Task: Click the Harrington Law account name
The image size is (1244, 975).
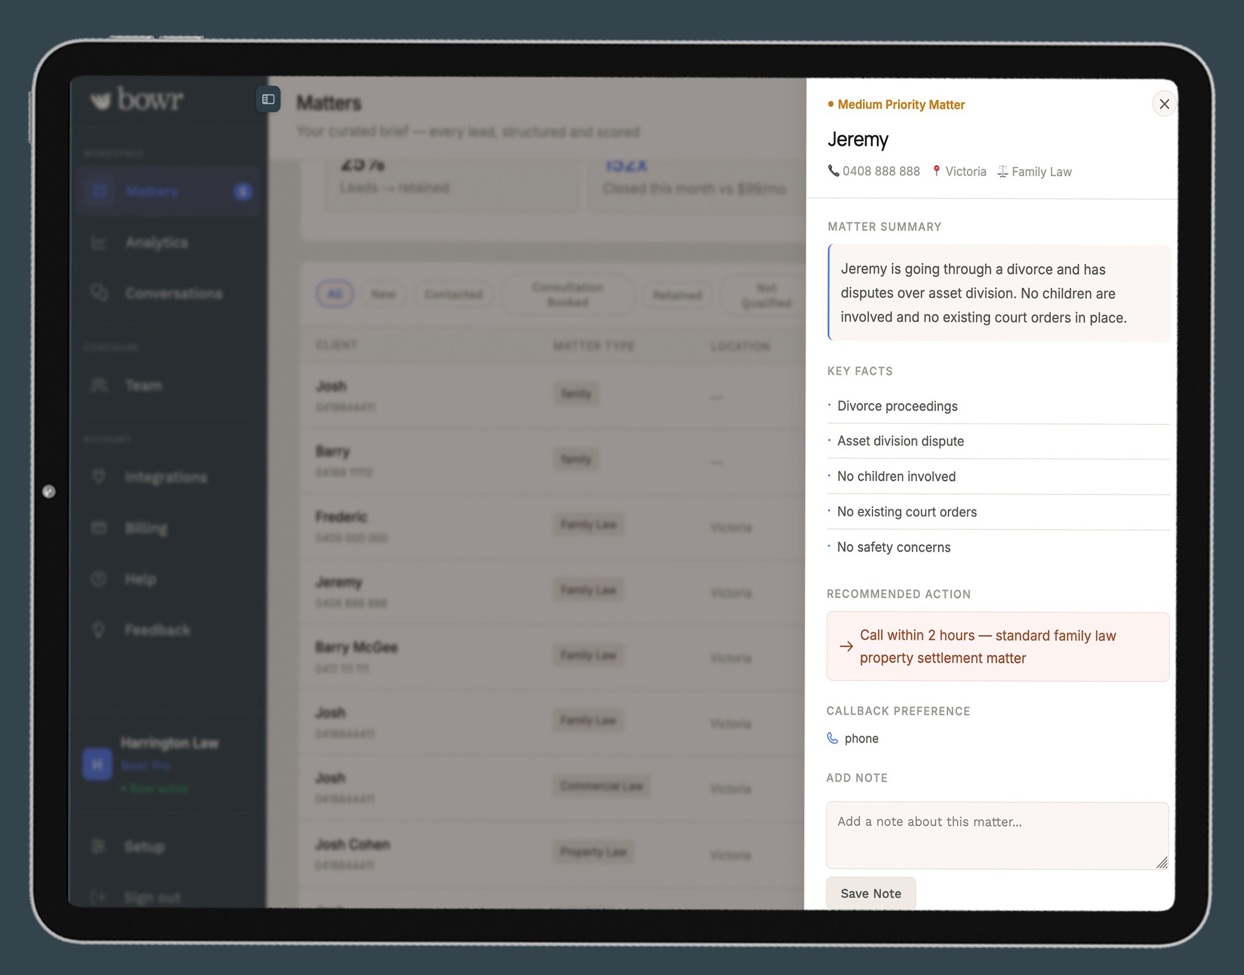Action: click(x=169, y=742)
